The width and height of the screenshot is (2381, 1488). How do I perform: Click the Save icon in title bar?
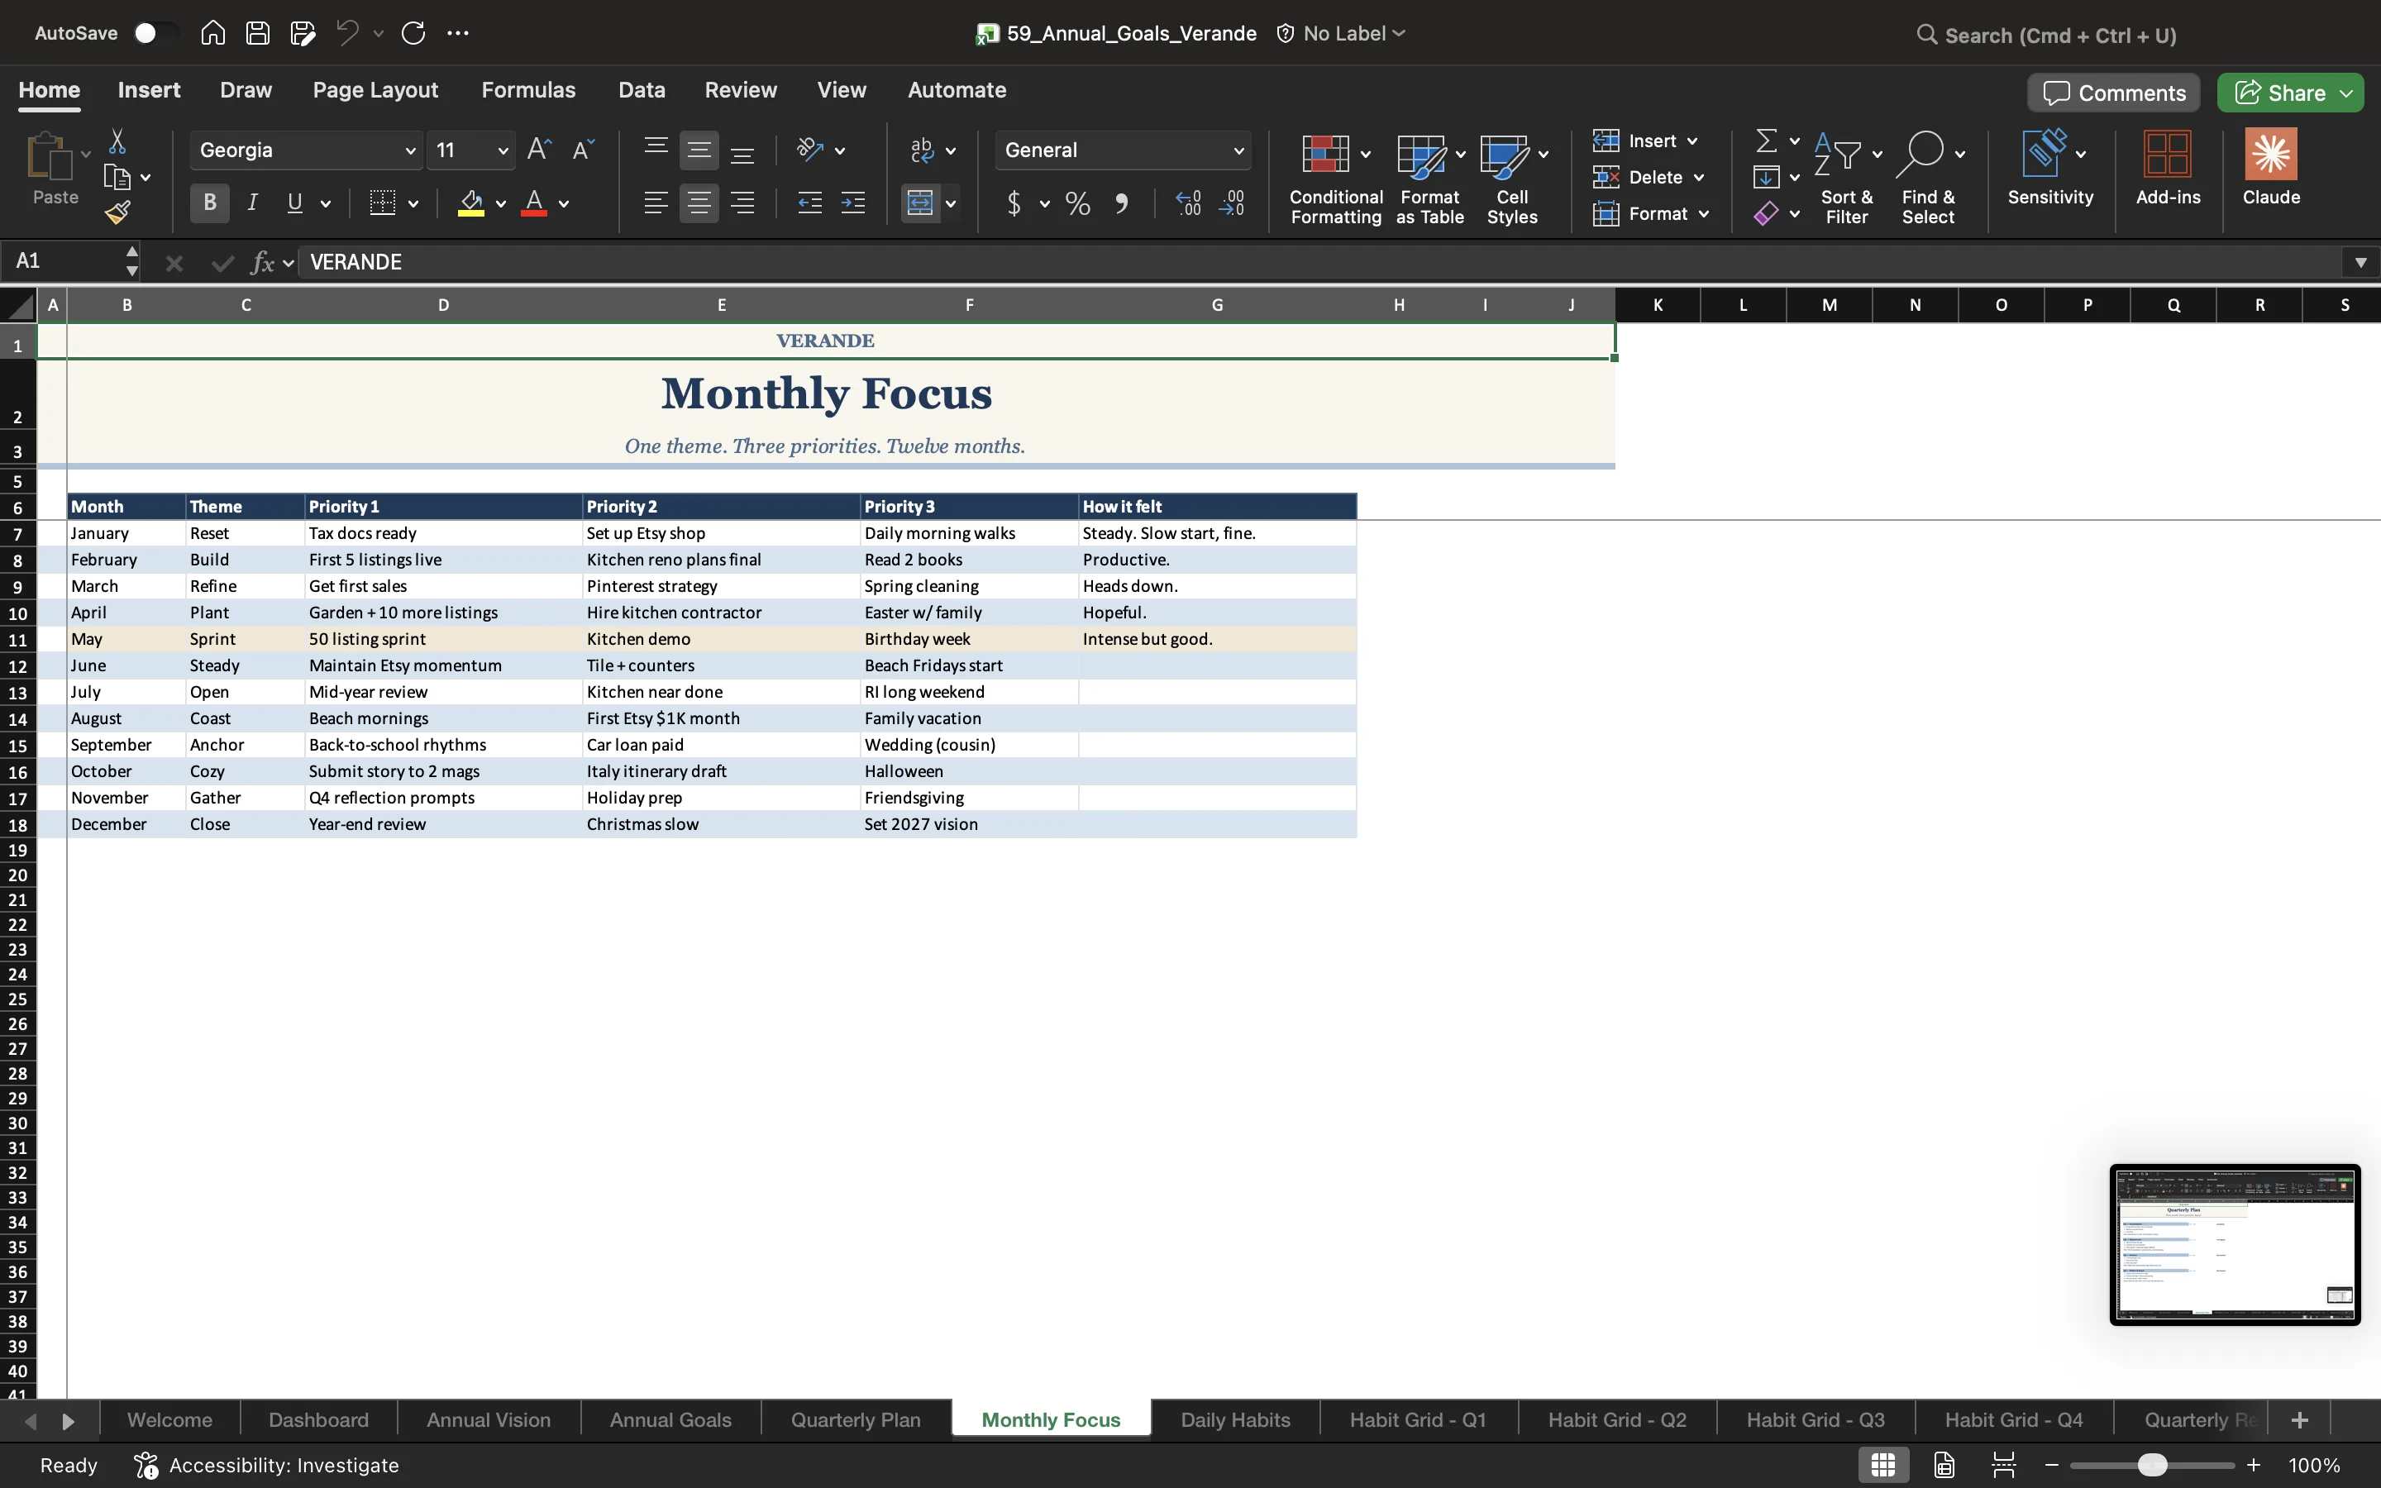click(x=258, y=33)
